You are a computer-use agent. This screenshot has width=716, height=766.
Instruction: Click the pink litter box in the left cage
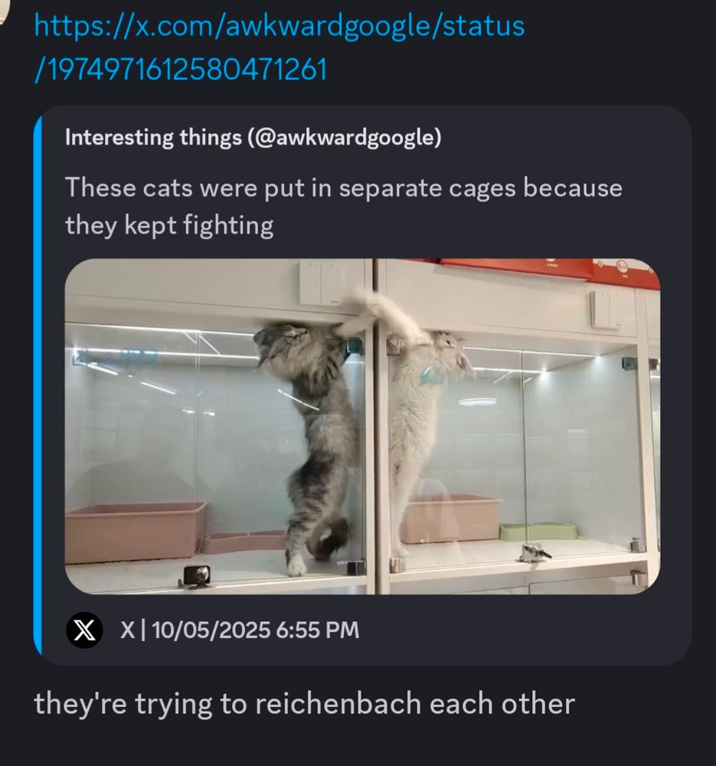point(135,531)
